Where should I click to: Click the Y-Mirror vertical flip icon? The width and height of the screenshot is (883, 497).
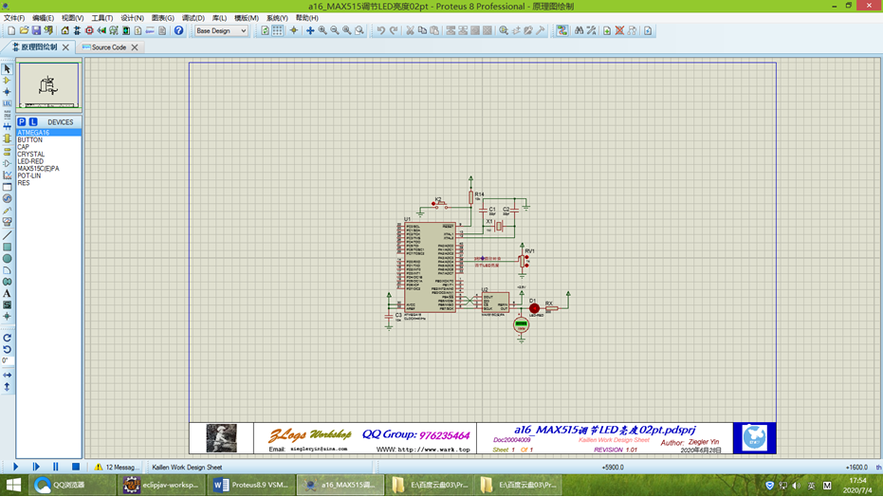point(7,387)
